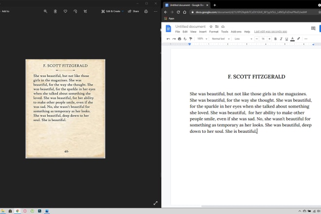The height and width of the screenshot is (214, 321).
Task: Click the docs.google.com address bar
Action: click(x=253, y=12)
